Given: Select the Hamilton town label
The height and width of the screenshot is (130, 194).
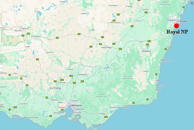Looking at the screenshot, I should [x=24, y=104].
